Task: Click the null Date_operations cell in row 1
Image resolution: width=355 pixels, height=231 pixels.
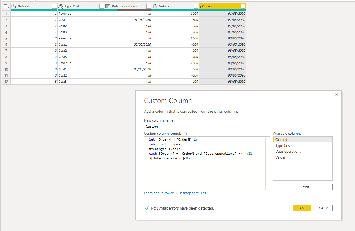Action: pos(128,14)
